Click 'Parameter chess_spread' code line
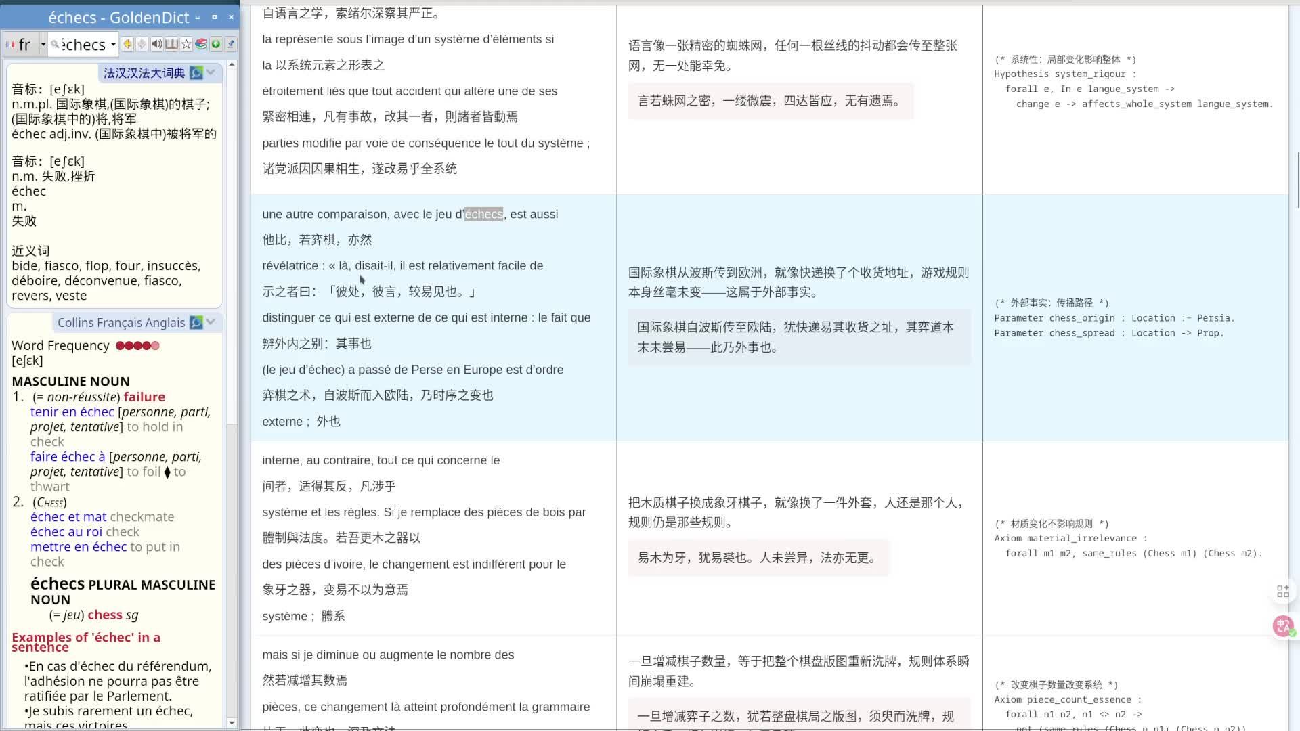 point(1109,332)
